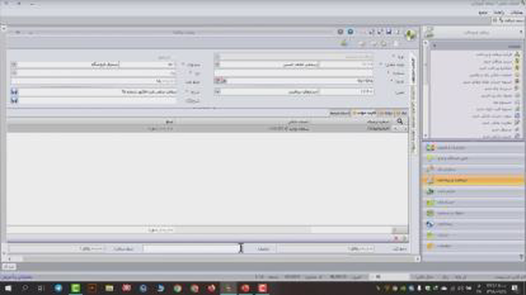526x295 pixels.
Task: Open File Explorer from the taskbar
Action: click(109, 288)
